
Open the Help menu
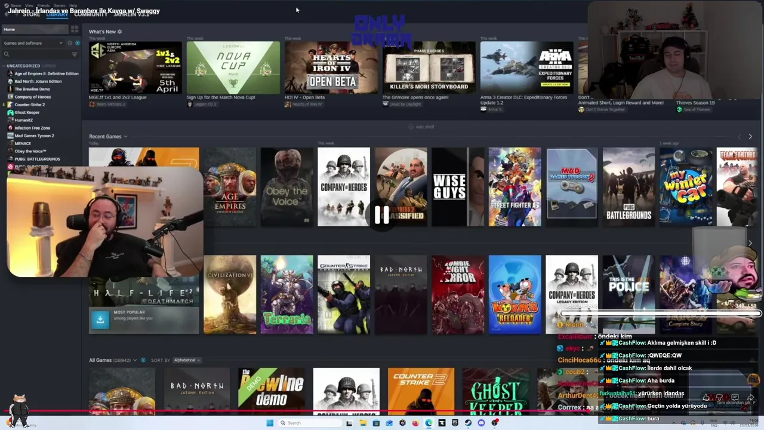73,5
